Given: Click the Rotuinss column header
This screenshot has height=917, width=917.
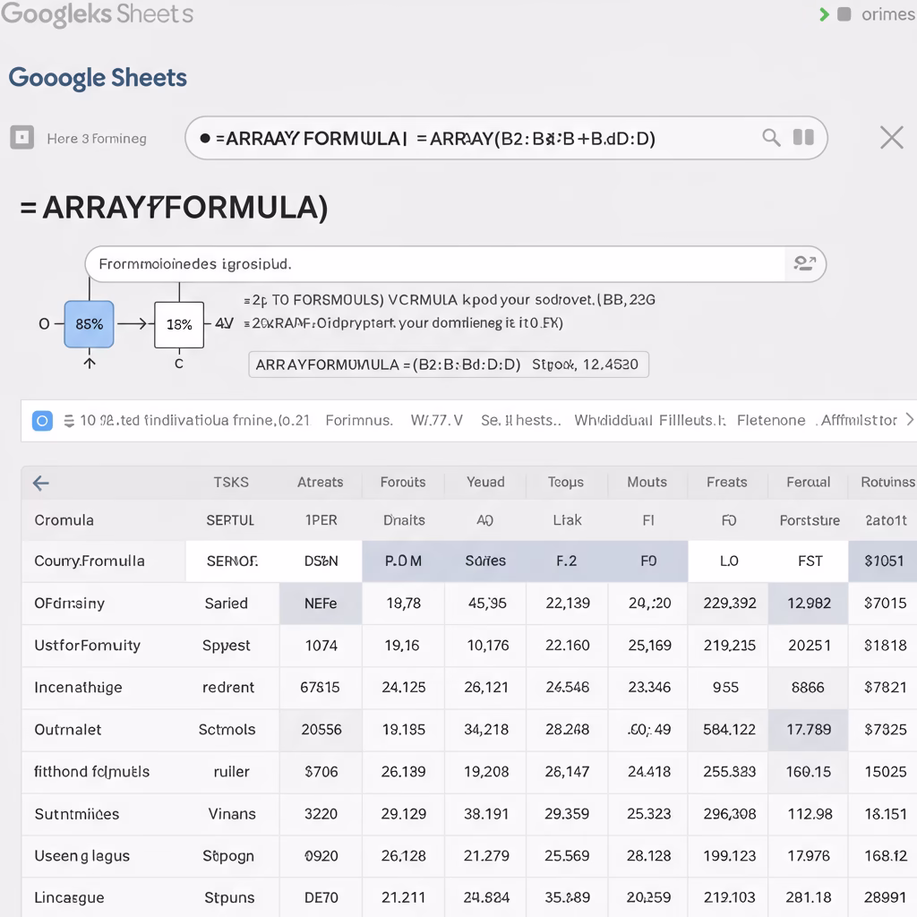Looking at the screenshot, I should (887, 483).
